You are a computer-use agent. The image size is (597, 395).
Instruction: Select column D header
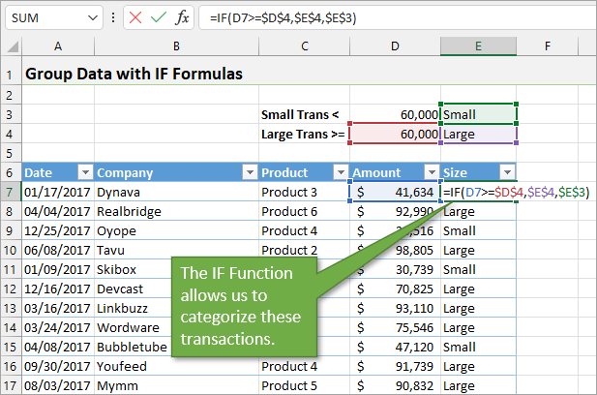click(394, 46)
